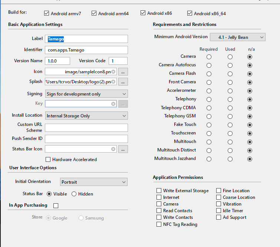Screen dimensions: 280x247
Task: Browse for a Splash image file
Action: pos(123,81)
